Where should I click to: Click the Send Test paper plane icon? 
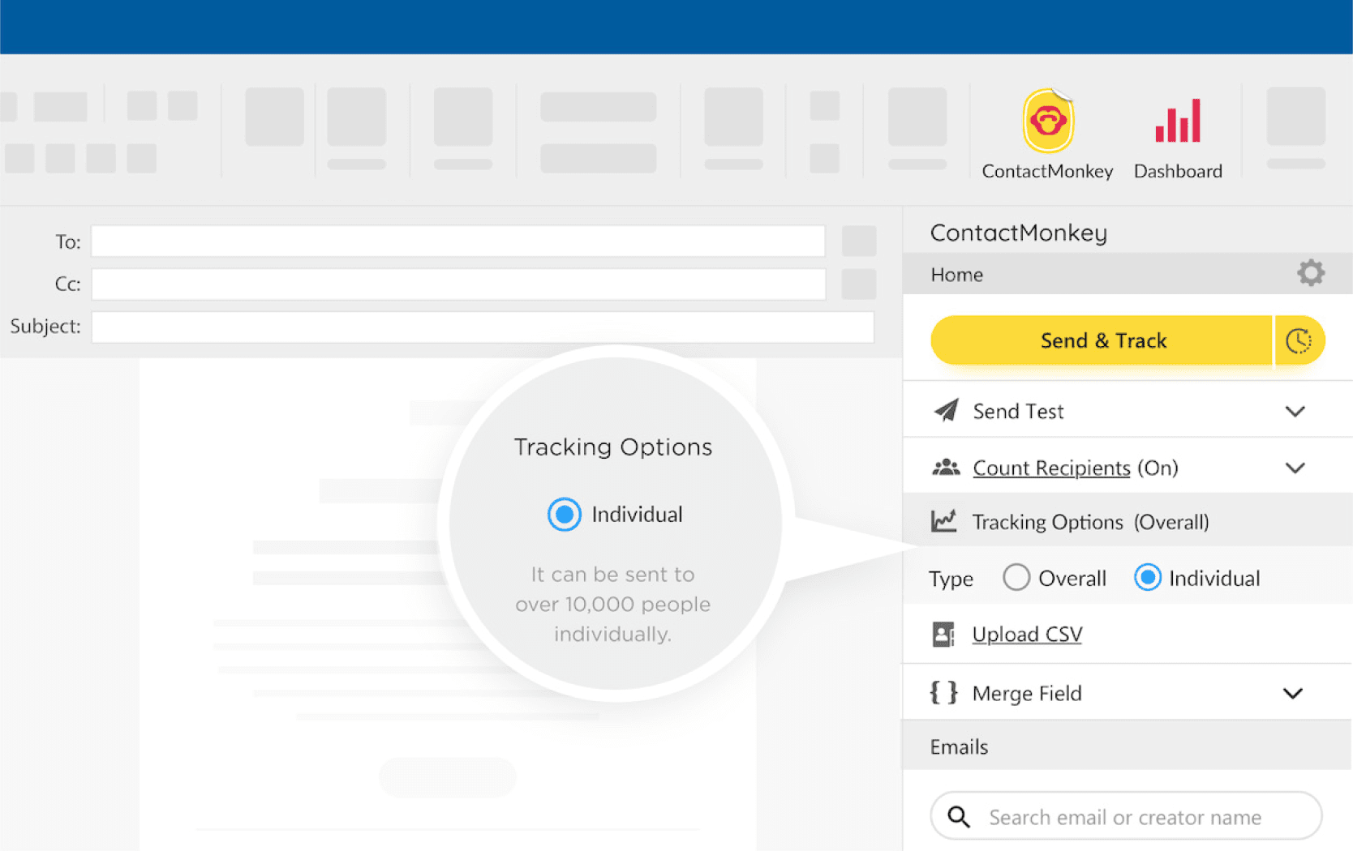click(946, 411)
